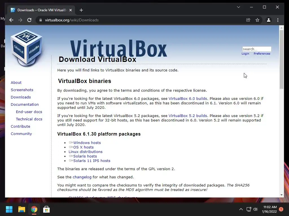Open Screenshots in the sidebar
Image resolution: width=289 pixels, height=216 pixels.
[22, 90]
